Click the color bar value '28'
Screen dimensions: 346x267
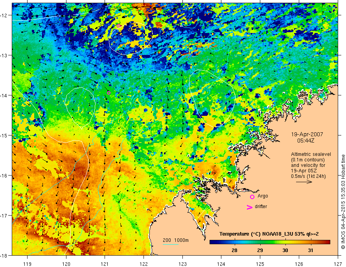[x=234, y=250]
